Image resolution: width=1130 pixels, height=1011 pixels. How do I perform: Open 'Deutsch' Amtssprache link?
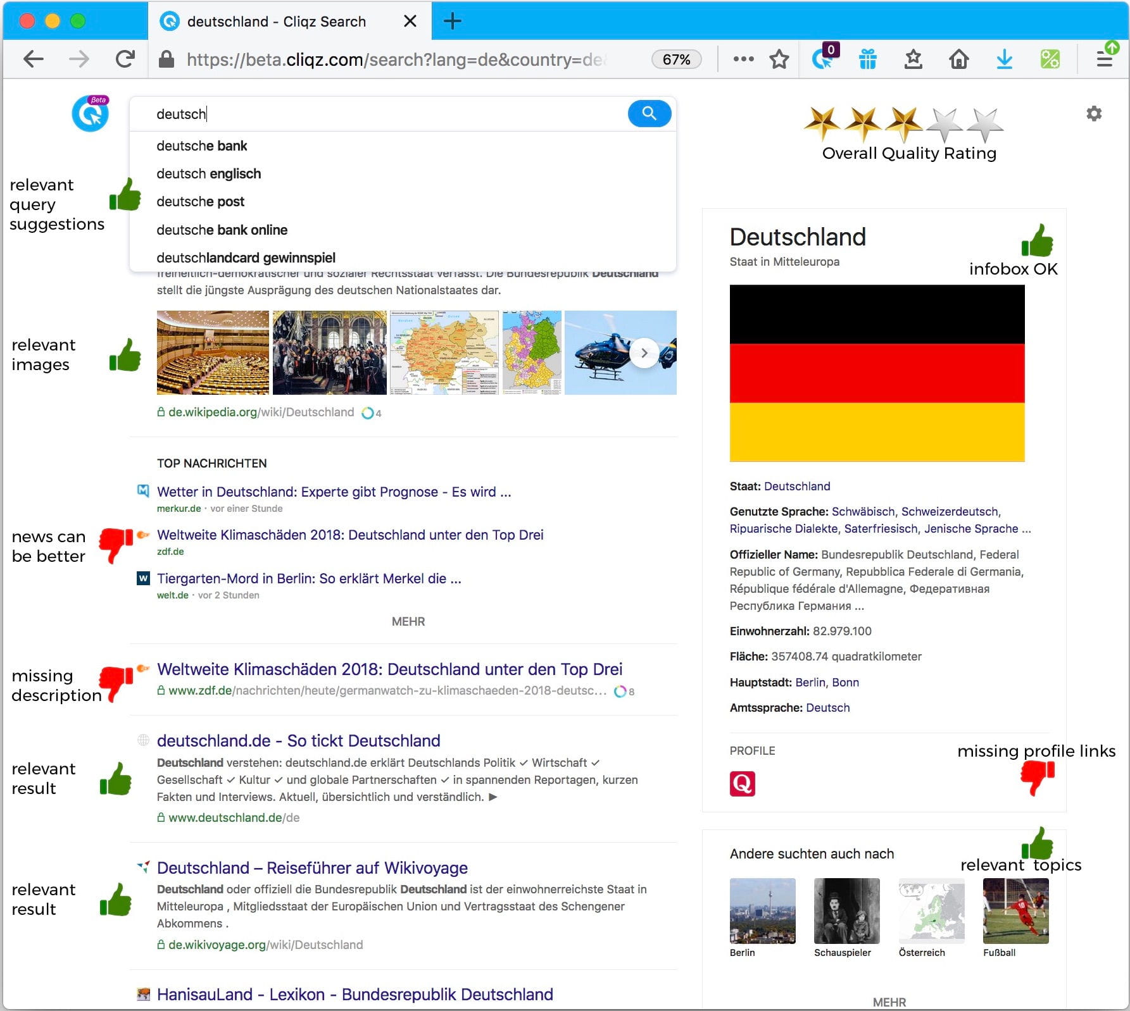[x=827, y=708]
